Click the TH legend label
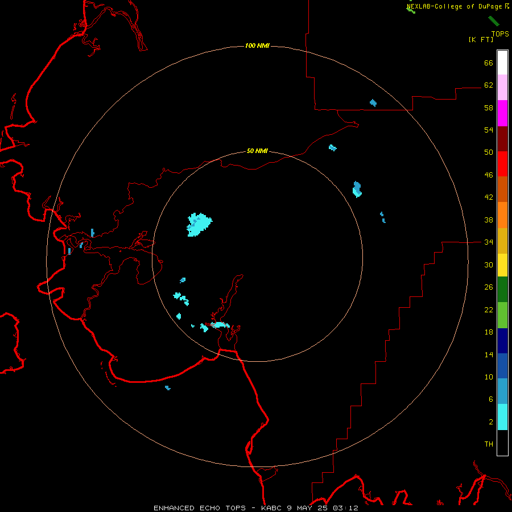 489,444
